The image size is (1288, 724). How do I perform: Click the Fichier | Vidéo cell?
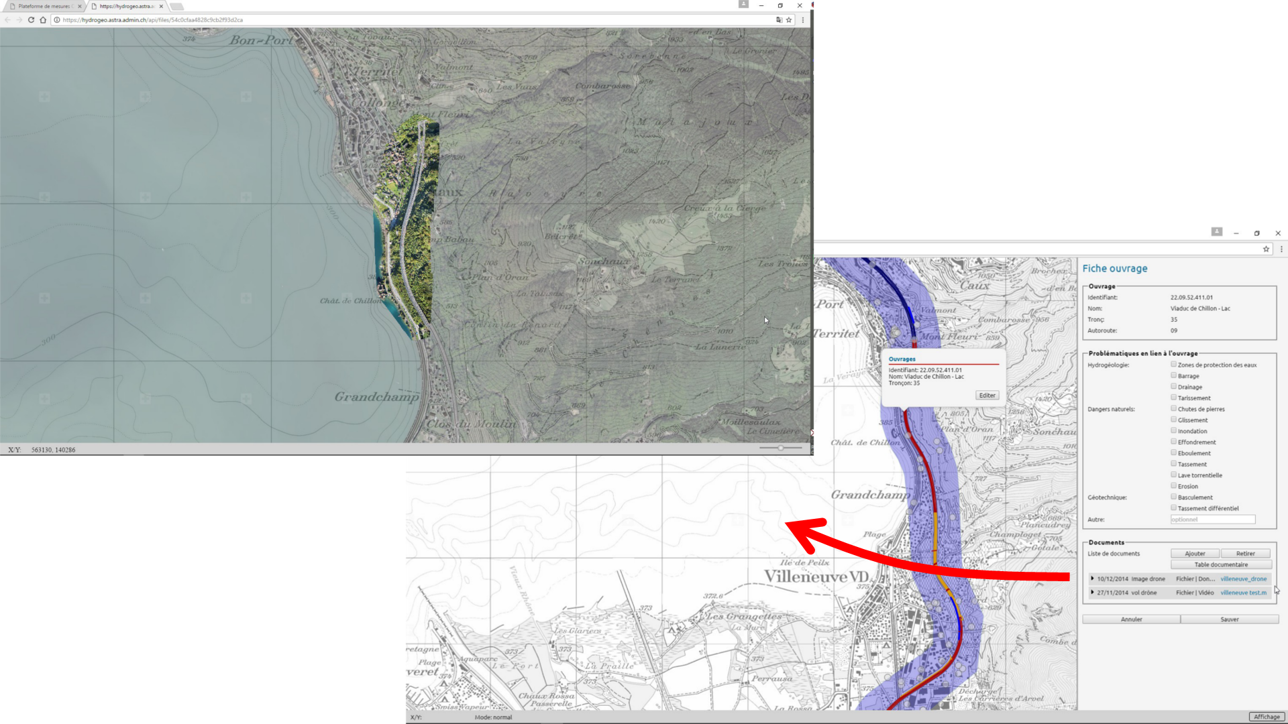(1195, 593)
